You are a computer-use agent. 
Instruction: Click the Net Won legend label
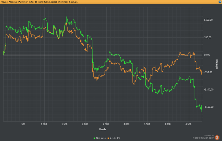point(101,138)
